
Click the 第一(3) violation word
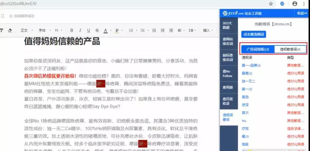tap(247, 89)
